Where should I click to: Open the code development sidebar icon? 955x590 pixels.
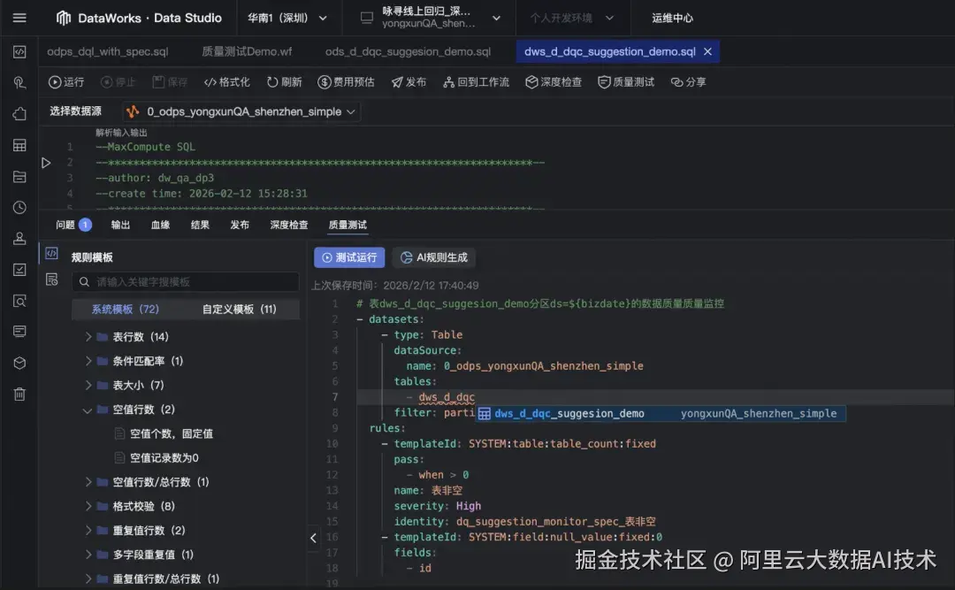point(19,52)
